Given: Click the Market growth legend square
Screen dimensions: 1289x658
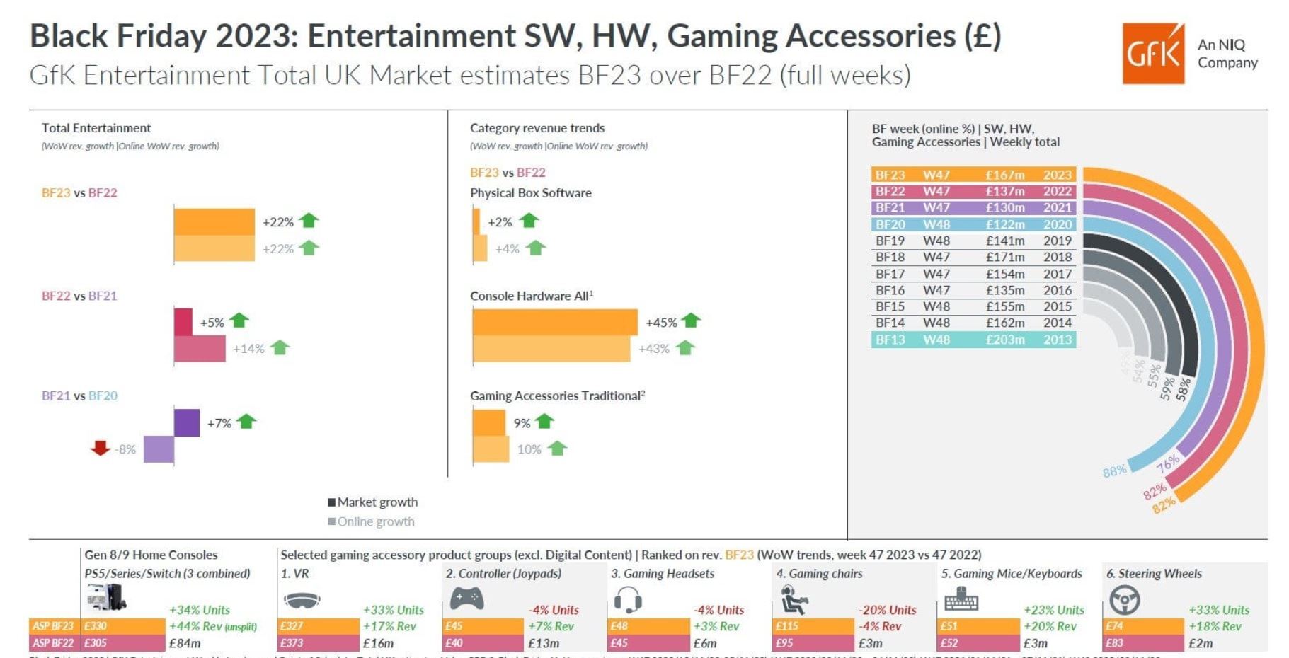Looking at the screenshot, I should (331, 502).
